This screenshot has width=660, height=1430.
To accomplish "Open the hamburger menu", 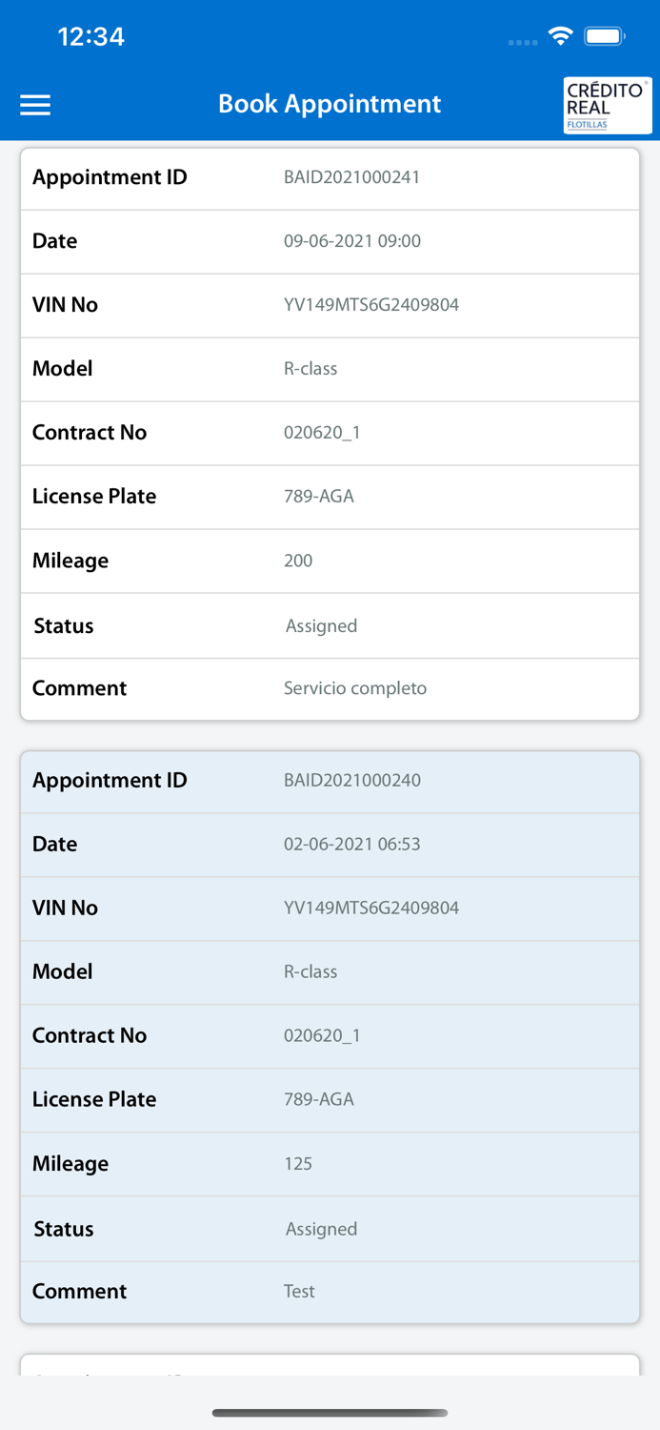I will pos(35,105).
